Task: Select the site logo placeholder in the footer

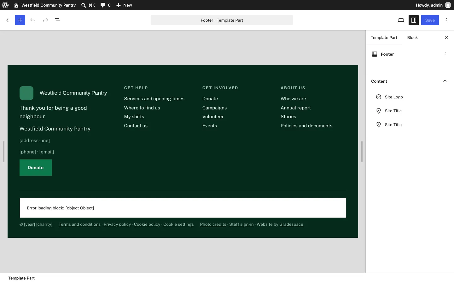Action: [26, 93]
